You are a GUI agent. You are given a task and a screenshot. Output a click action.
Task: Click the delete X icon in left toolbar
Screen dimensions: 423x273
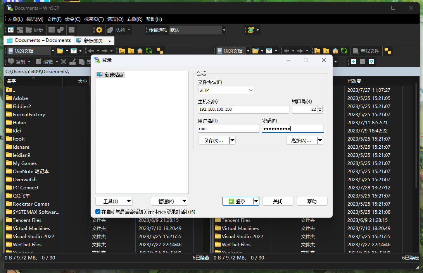[64, 62]
